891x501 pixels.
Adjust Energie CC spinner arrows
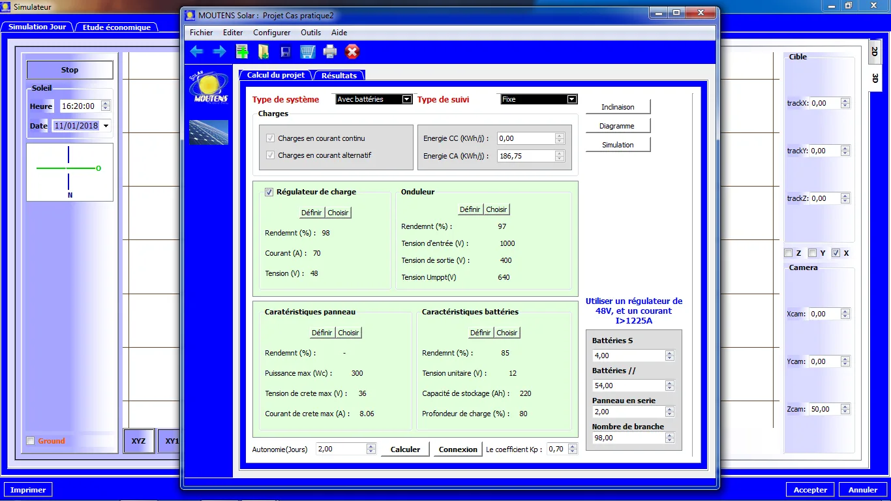[x=559, y=138]
